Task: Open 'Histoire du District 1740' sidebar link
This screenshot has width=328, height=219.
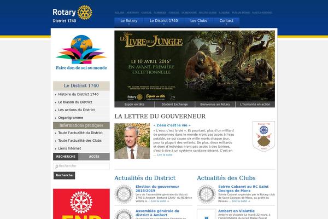Action: coord(78,94)
